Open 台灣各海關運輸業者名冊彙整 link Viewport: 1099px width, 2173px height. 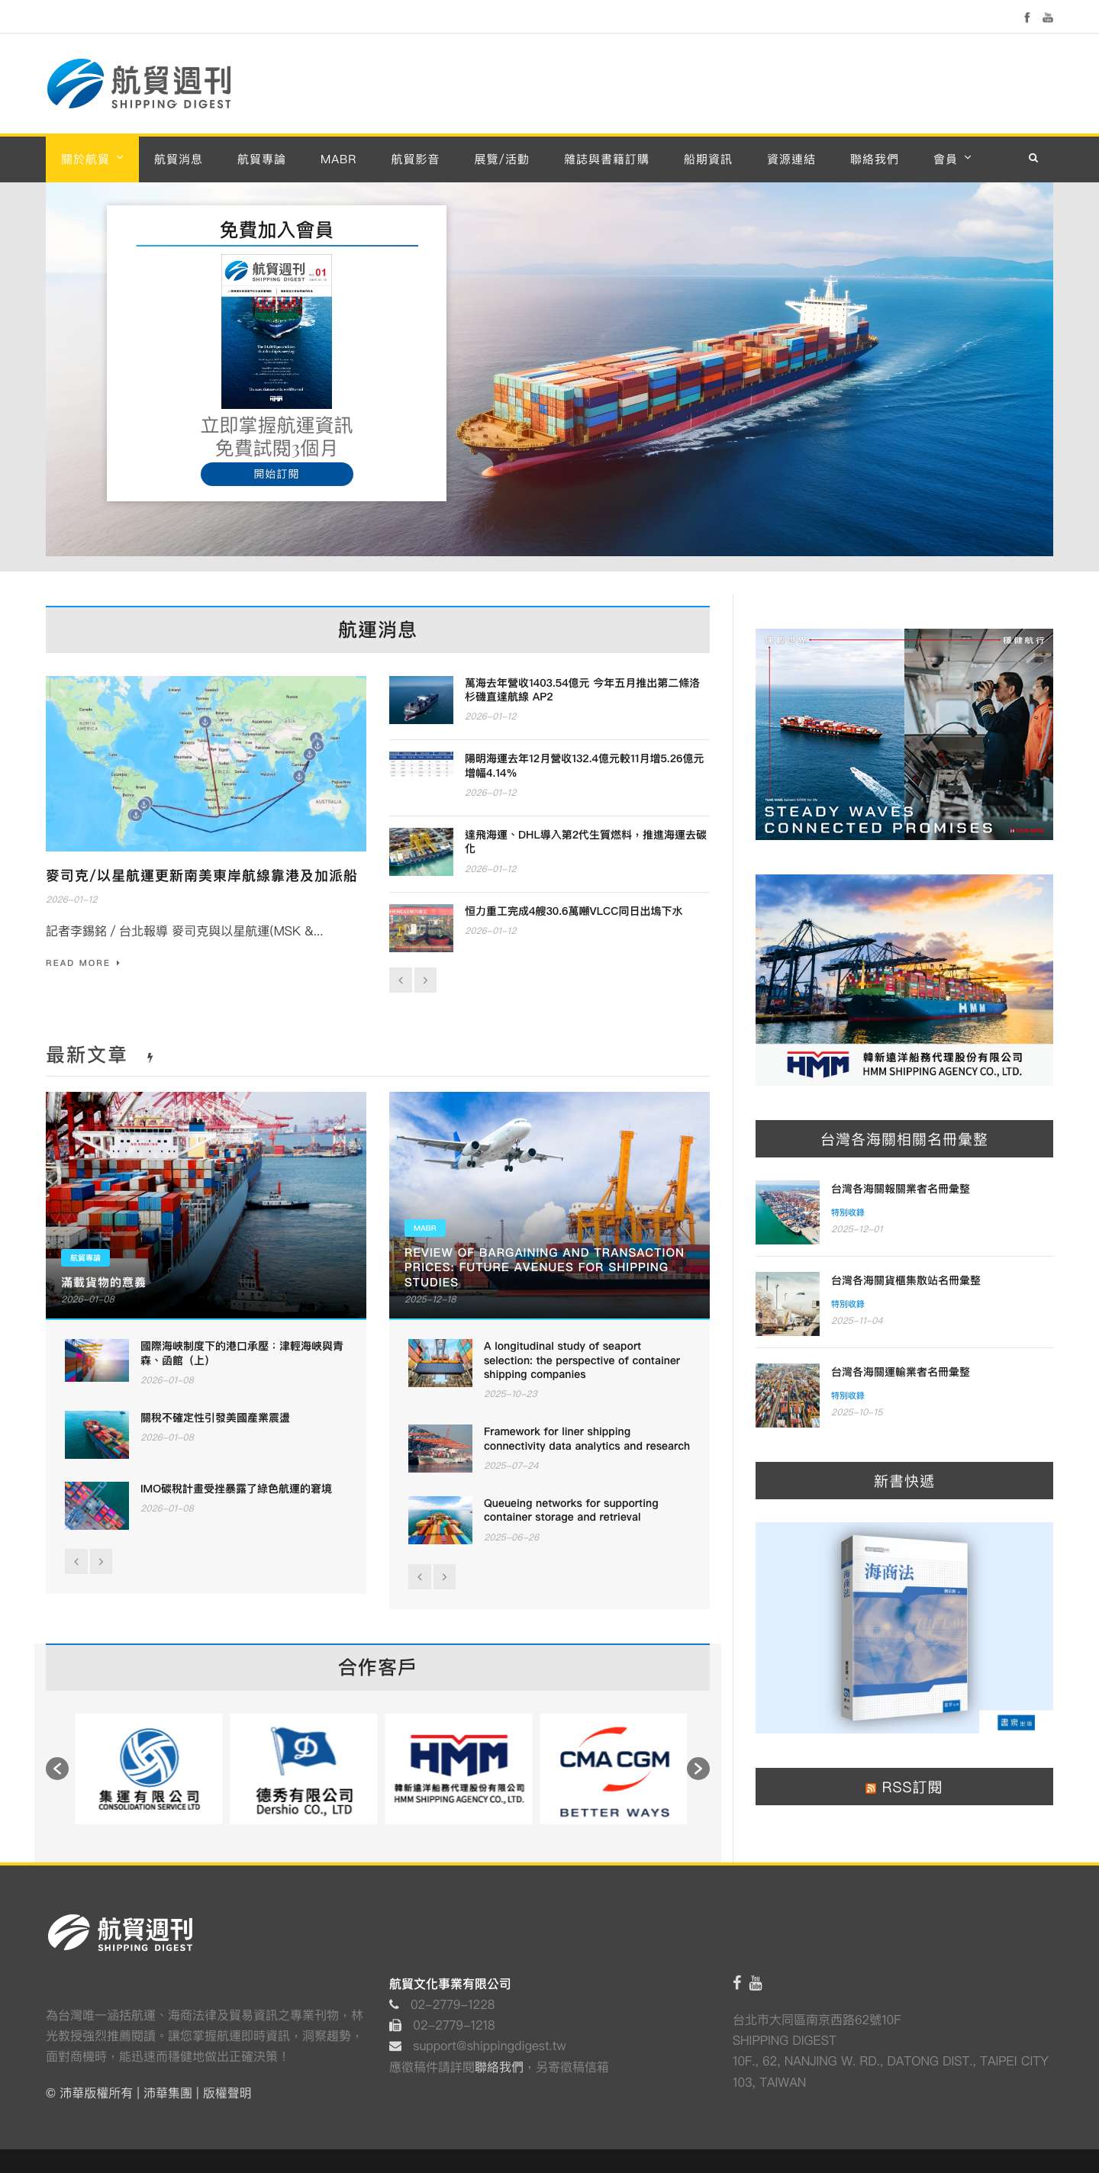900,1372
